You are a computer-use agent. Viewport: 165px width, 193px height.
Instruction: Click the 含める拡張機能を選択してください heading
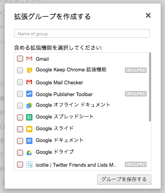(x=58, y=47)
